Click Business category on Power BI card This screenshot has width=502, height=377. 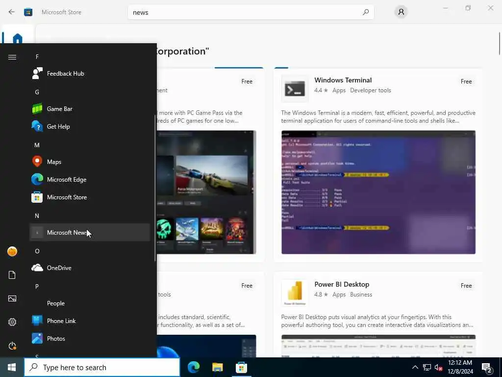[361, 295]
